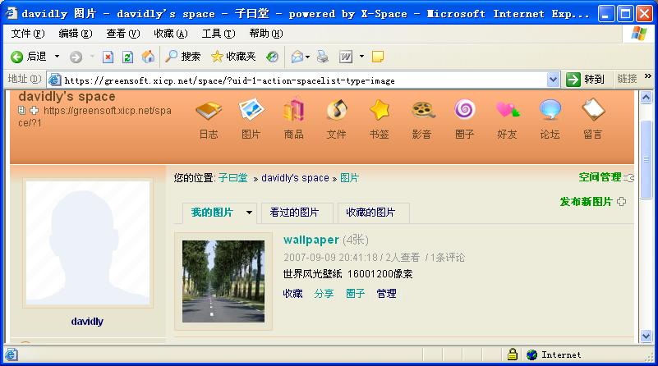This screenshot has width=658, height=366.
Task: Open the 论坛 forum speech bubble icon
Action: [x=550, y=110]
